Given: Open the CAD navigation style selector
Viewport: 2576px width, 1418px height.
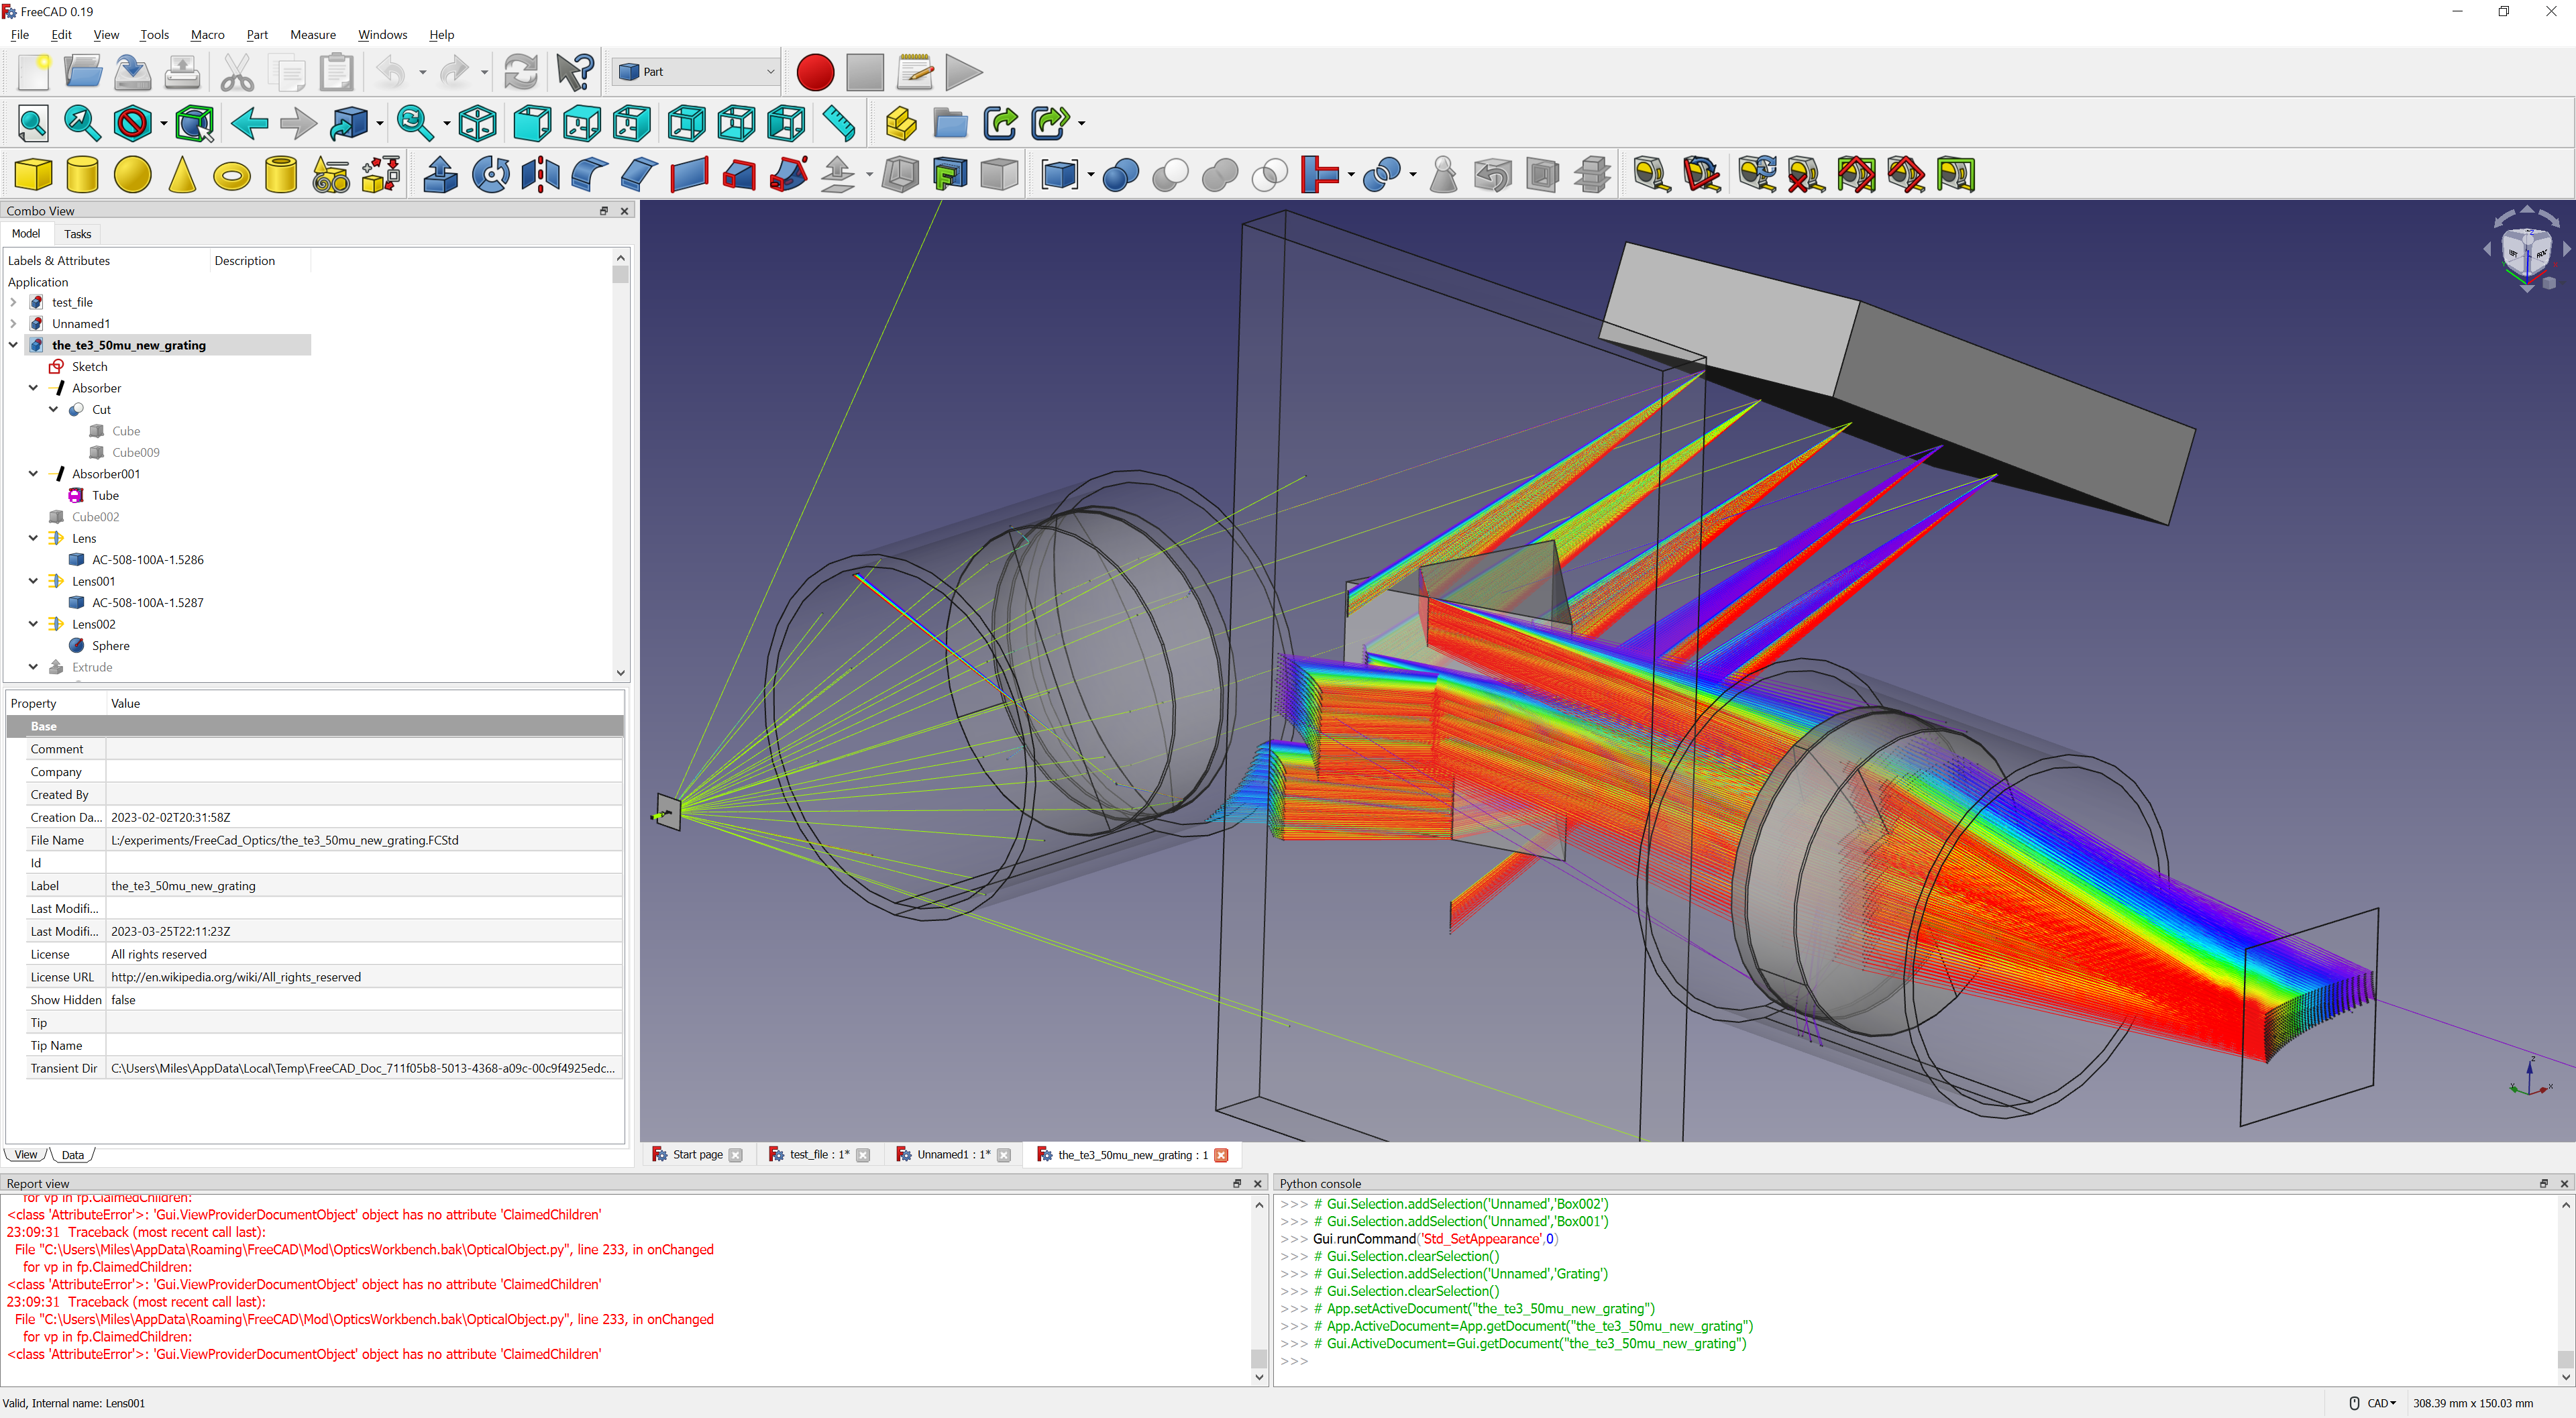Looking at the screenshot, I should (2380, 1403).
